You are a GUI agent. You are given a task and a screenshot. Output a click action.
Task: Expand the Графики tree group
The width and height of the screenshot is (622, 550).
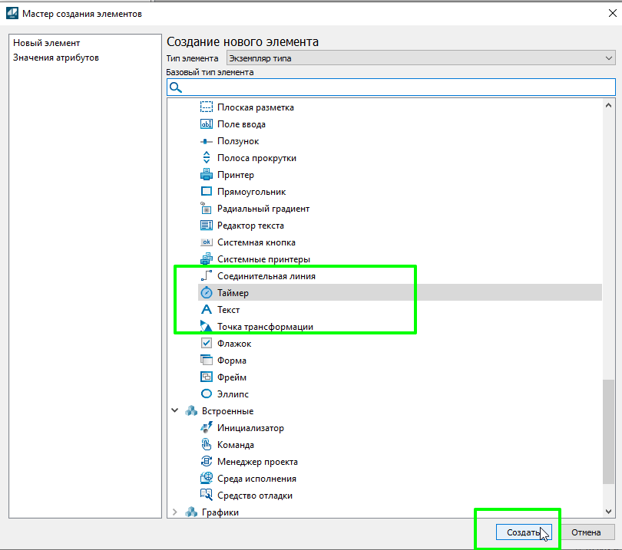(x=174, y=512)
